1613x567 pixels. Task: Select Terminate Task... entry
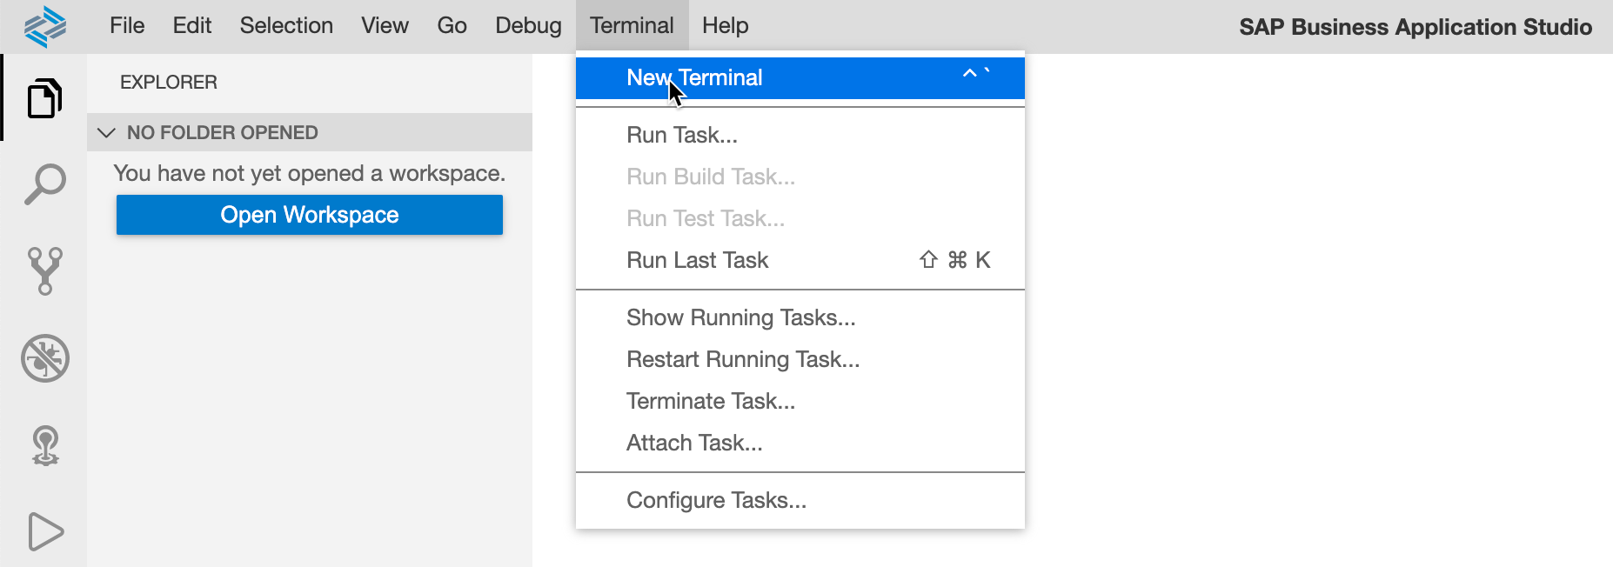[800, 402]
